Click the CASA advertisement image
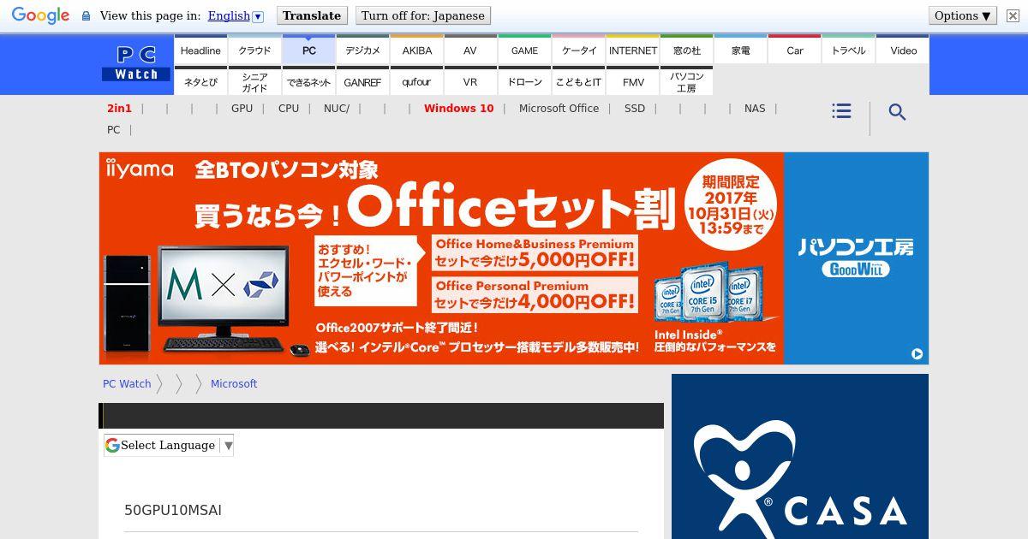The height and width of the screenshot is (539, 1028). (800, 456)
